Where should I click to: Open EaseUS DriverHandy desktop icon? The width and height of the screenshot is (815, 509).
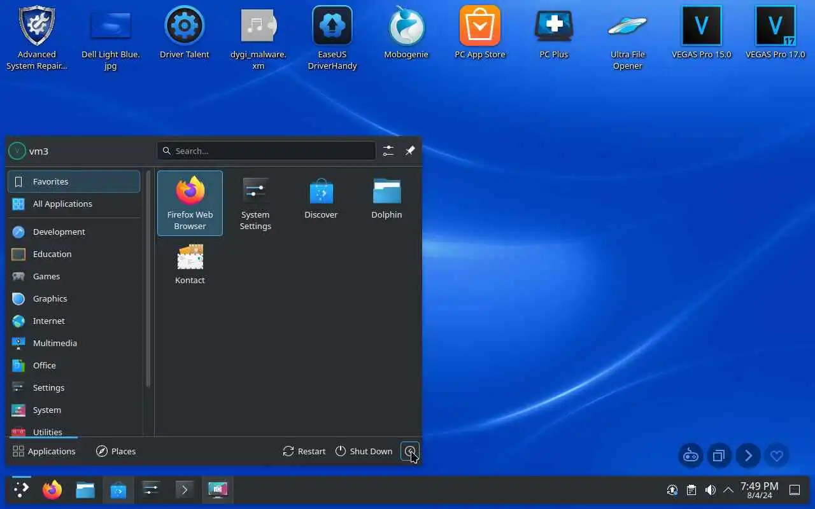[332, 38]
